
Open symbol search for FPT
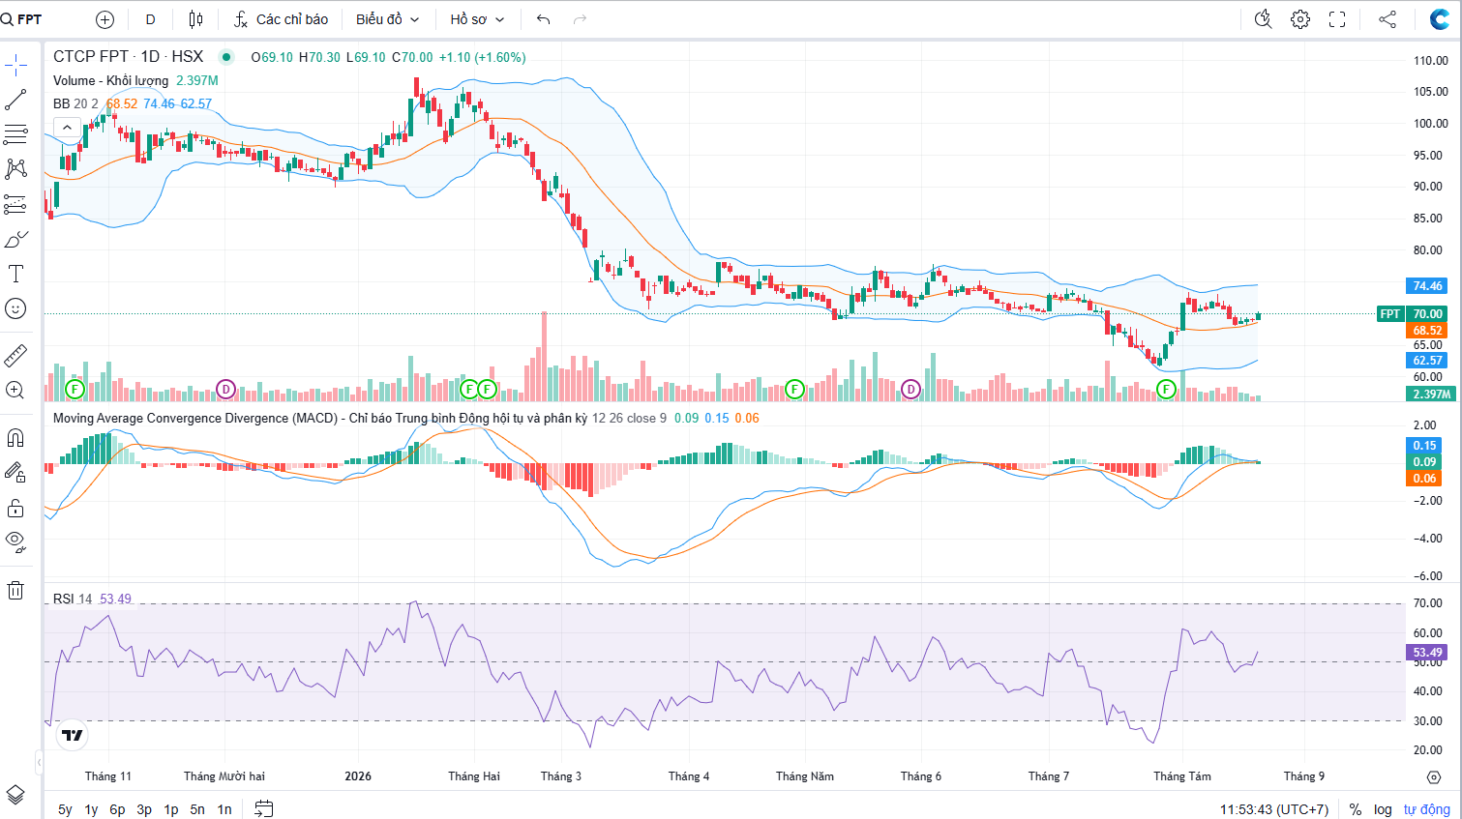(22, 19)
